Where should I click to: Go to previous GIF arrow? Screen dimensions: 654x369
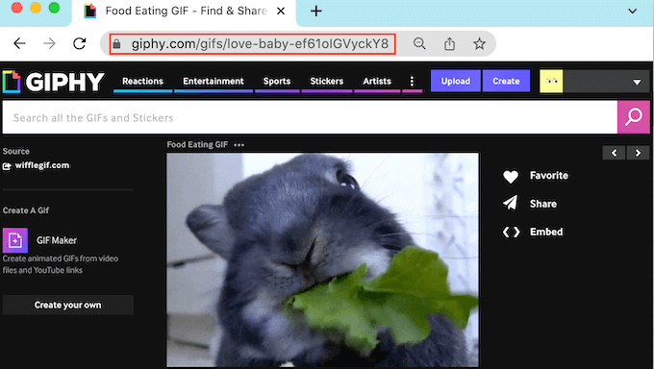(x=614, y=153)
